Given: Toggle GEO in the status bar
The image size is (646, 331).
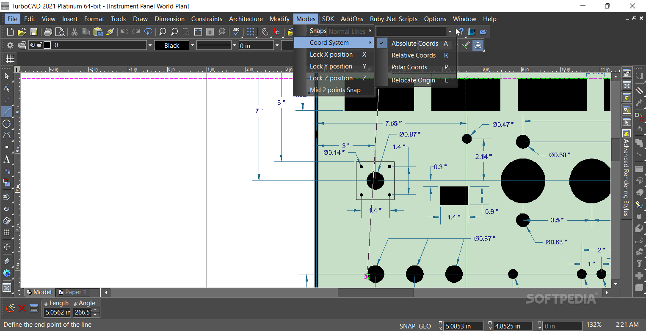Looking at the screenshot, I should point(425,326).
